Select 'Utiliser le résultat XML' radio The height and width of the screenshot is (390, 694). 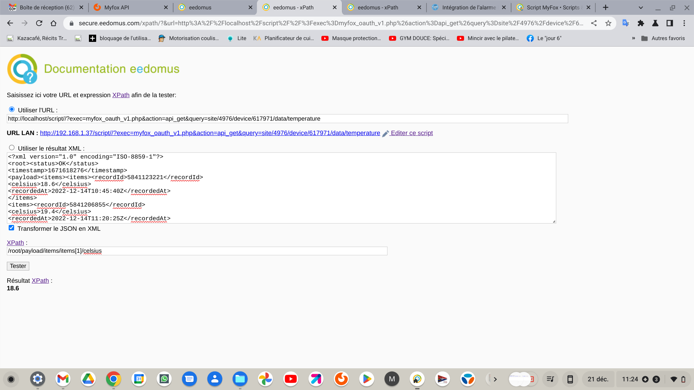click(12, 148)
